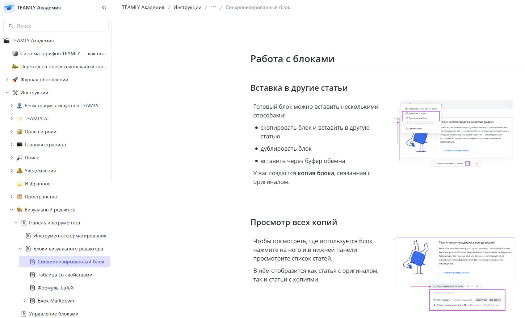Click the Работа с блоками heading
The height and width of the screenshot is (318, 525).
pyautogui.click(x=293, y=59)
